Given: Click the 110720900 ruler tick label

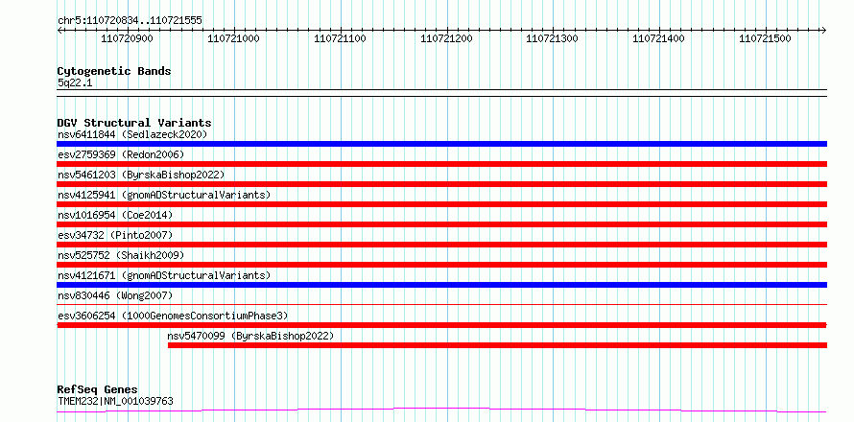Looking at the screenshot, I should [127, 38].
